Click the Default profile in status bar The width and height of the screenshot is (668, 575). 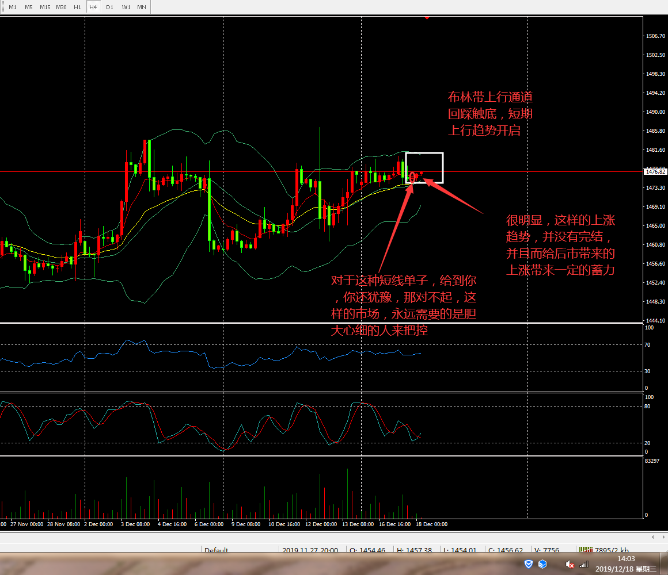[x=216, y=550]
